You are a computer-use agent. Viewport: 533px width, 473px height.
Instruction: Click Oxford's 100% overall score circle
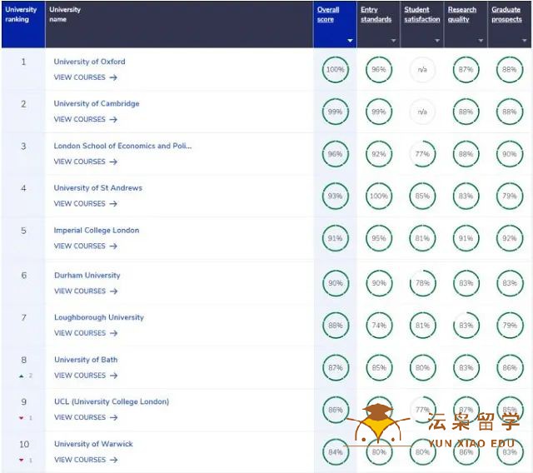[x=335, y=70]
